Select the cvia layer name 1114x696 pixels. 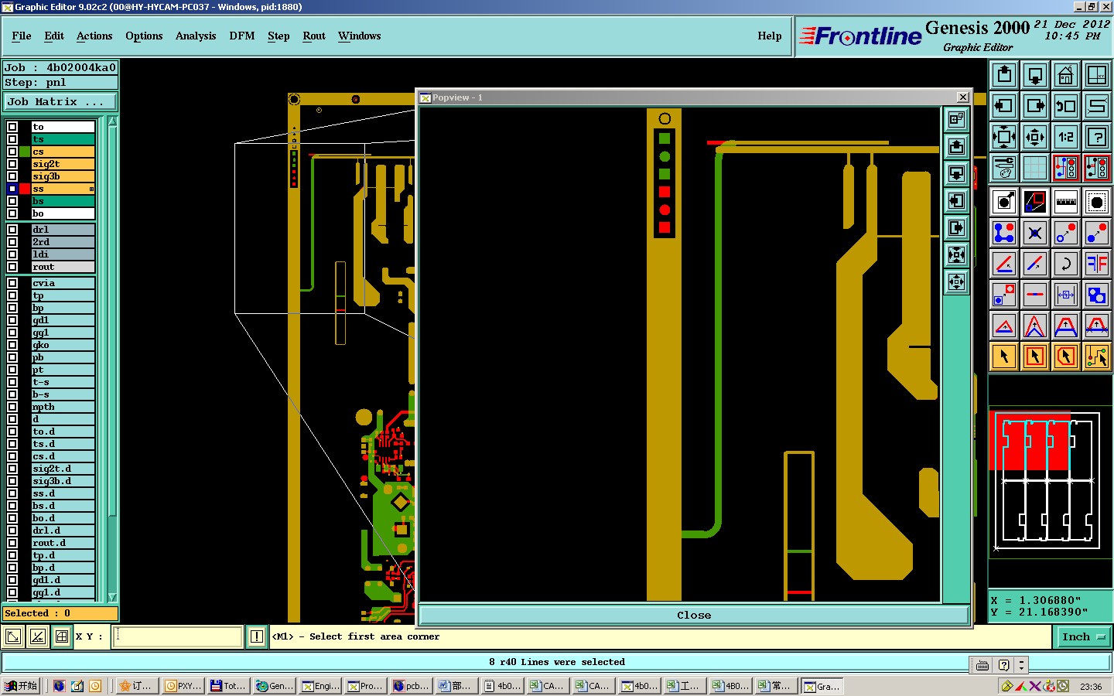pos(63,283)
